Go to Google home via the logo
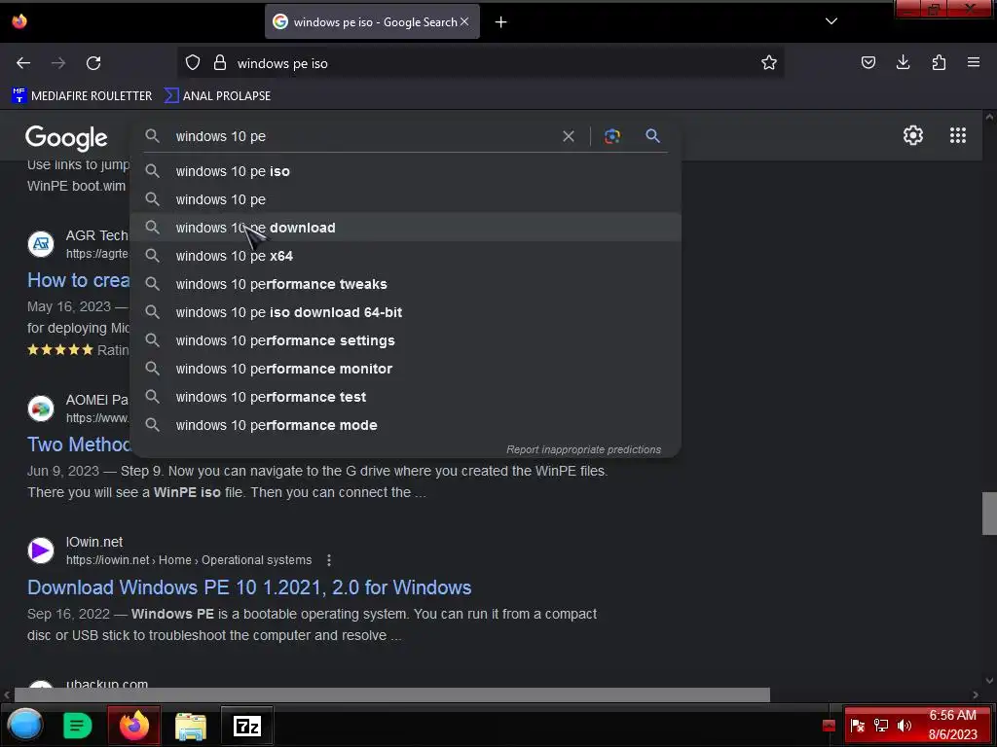The width and height of the screenshot is (997, 747). tap(66, 137)
